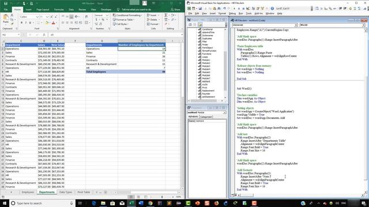Screen dimensions: 369x207
Task: Select the Employees sheet tab
Action: click(x=28, y=192)
